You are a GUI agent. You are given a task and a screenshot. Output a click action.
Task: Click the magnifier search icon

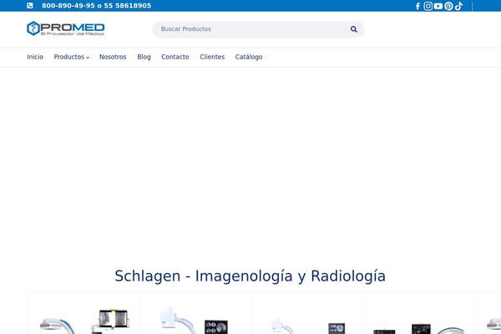pos(354,29)
